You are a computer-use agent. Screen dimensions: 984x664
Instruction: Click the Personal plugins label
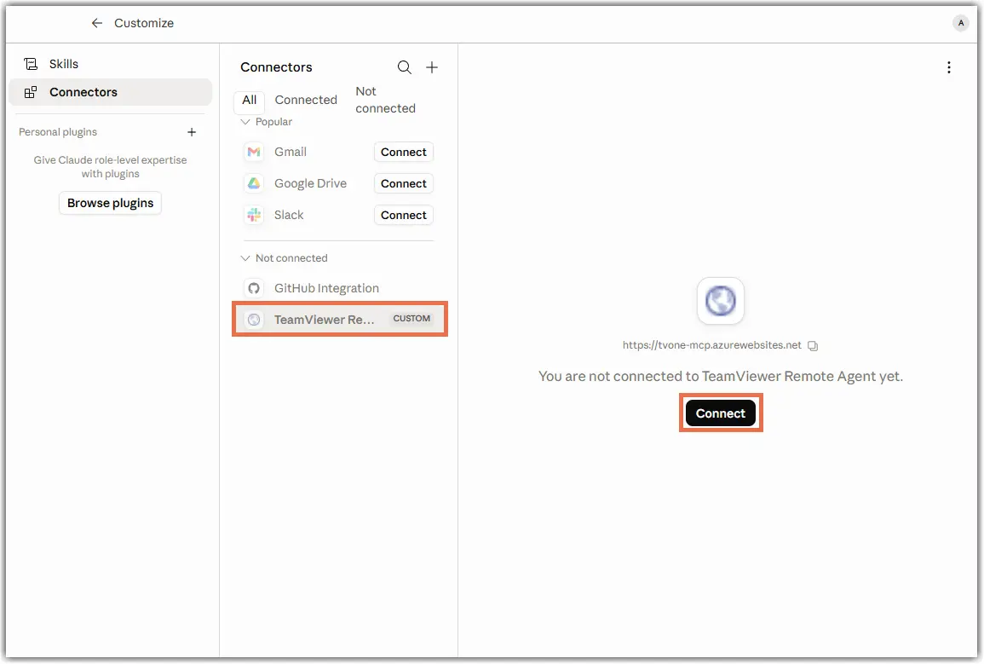(58, 132)
